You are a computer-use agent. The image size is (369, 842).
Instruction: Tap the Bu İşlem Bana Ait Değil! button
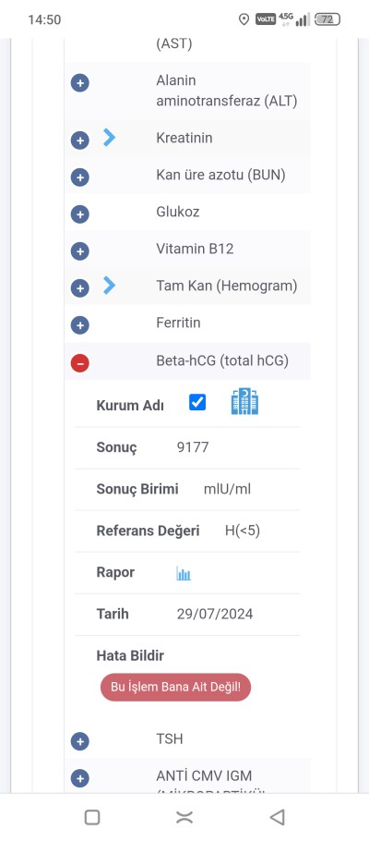tap(175, 687)
